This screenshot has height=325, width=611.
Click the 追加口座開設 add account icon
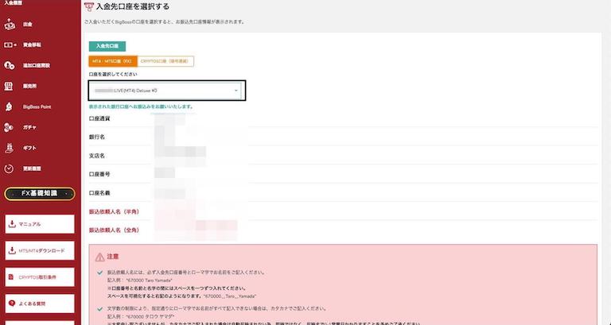click(9, 65)
